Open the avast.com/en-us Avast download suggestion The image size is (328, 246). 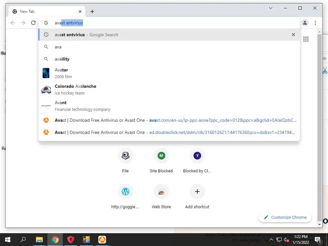169,120
